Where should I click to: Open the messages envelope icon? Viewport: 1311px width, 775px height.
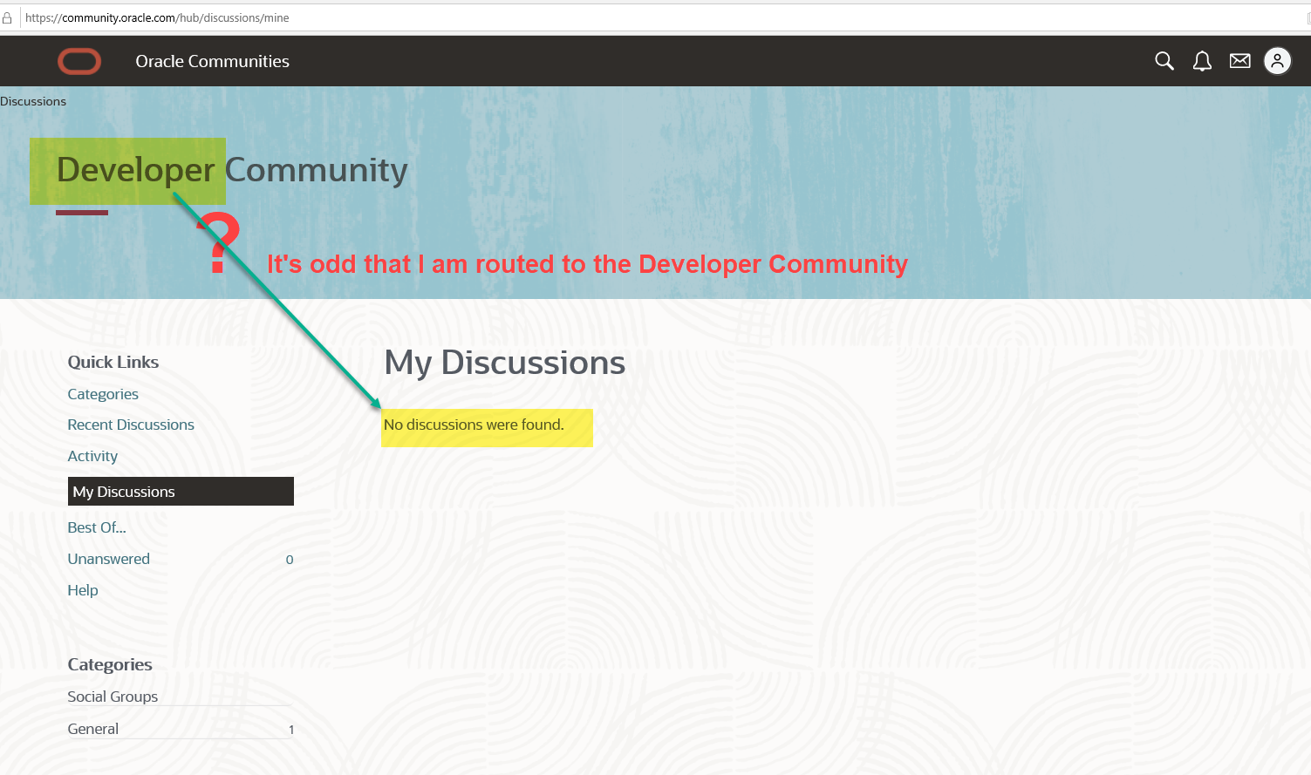(x=1239, y=61)
